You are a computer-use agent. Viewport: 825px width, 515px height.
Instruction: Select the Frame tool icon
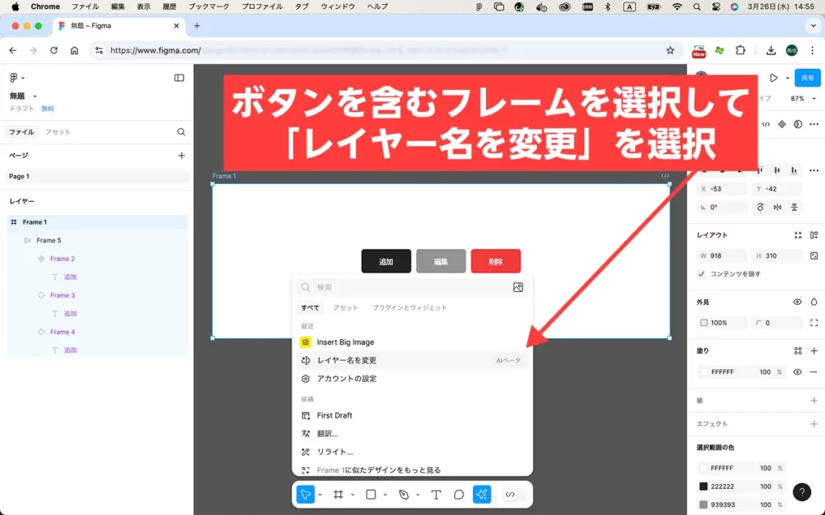point(338,495)
